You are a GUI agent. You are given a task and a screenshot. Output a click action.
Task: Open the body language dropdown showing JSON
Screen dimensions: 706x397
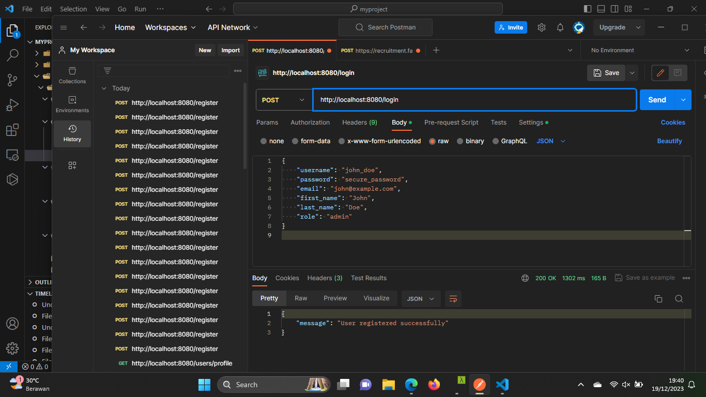click(550, 141)
